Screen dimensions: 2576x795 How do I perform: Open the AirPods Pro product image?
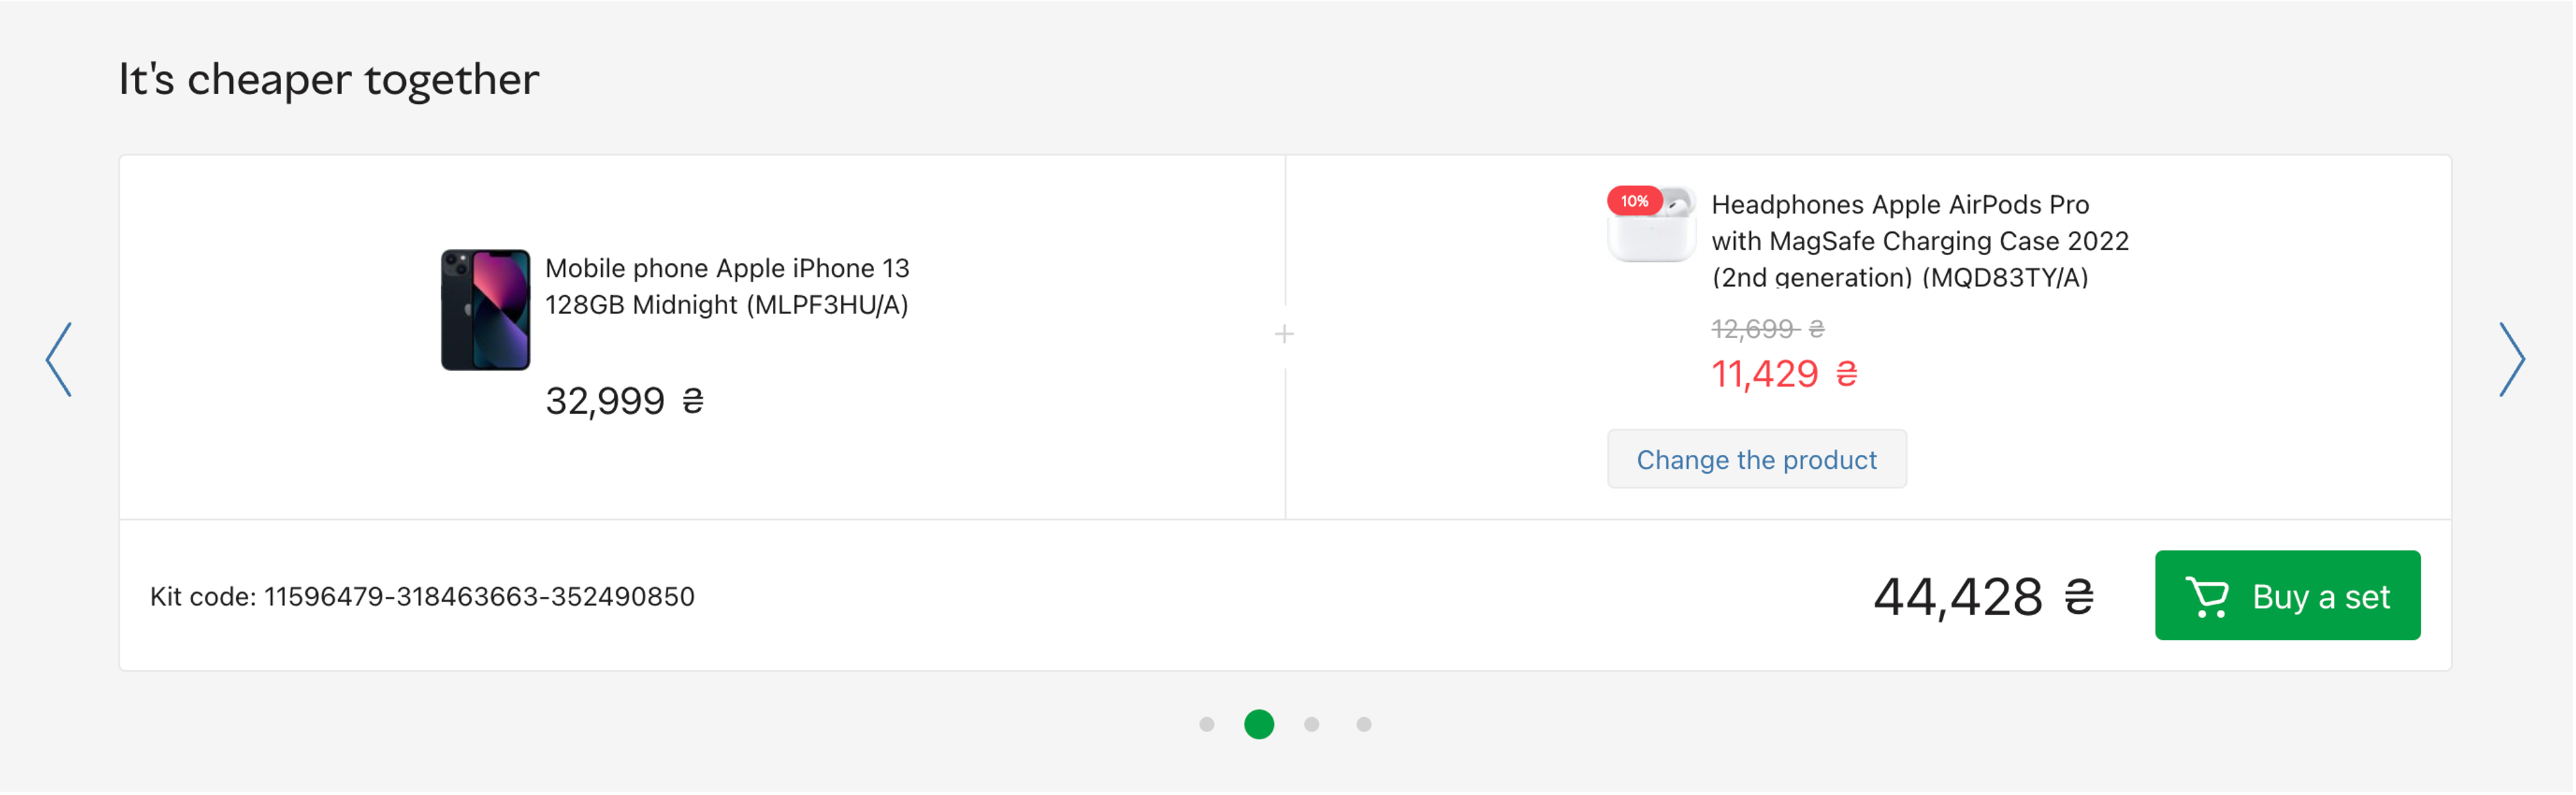pyautogui.click(x=1652, y=225)
